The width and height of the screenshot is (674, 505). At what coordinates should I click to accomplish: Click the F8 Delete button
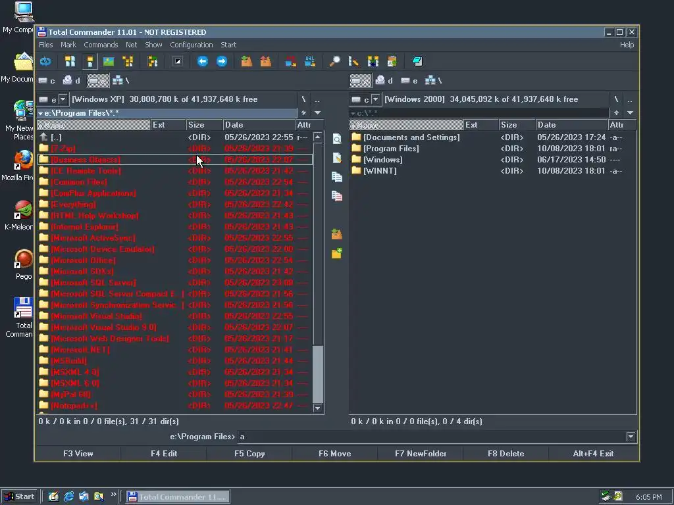[506, 454]
